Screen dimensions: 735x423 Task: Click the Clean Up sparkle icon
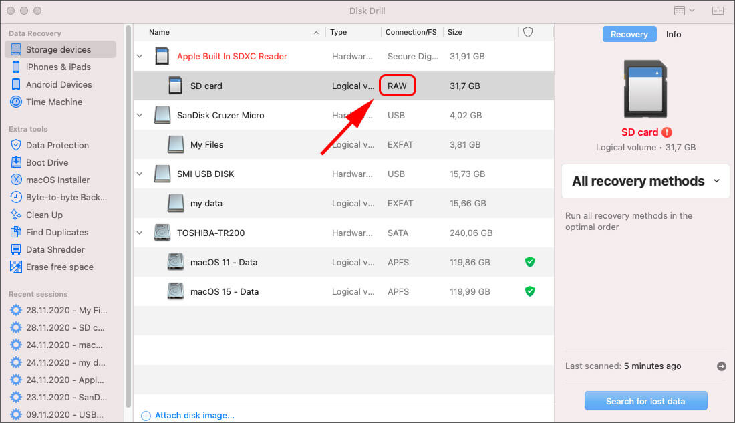(x=15, y=215)
